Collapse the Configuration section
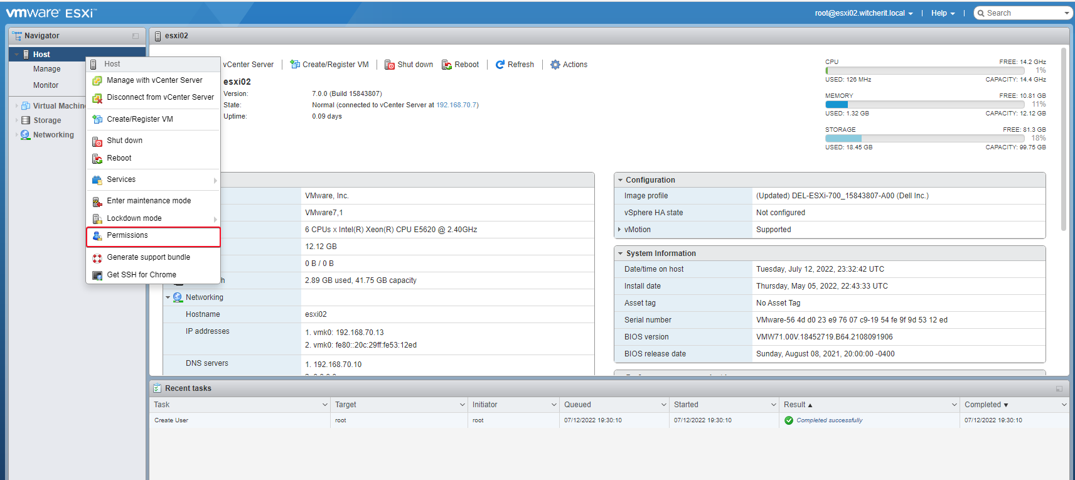This screenshot has width=1075, height=480. coord(621,180)
